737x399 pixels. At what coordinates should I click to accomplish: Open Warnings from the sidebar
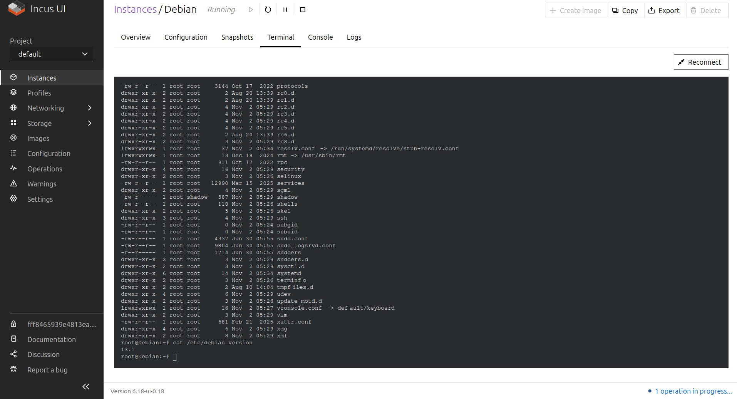(42, 184)
